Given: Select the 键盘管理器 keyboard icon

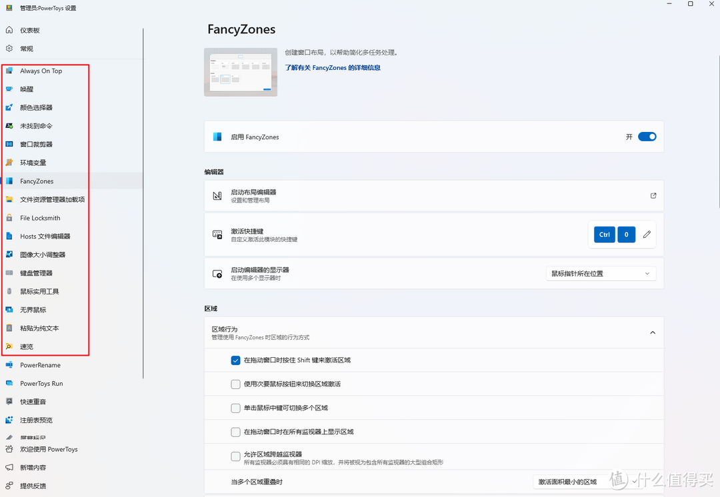Looking at the screenshot, I should (x=9, y=273).
